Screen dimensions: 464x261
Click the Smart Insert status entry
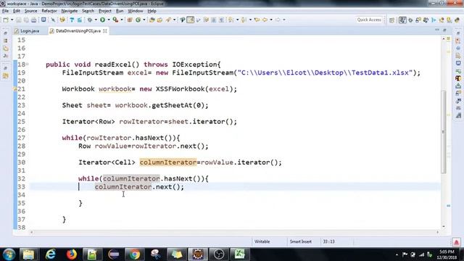[301, 241]
